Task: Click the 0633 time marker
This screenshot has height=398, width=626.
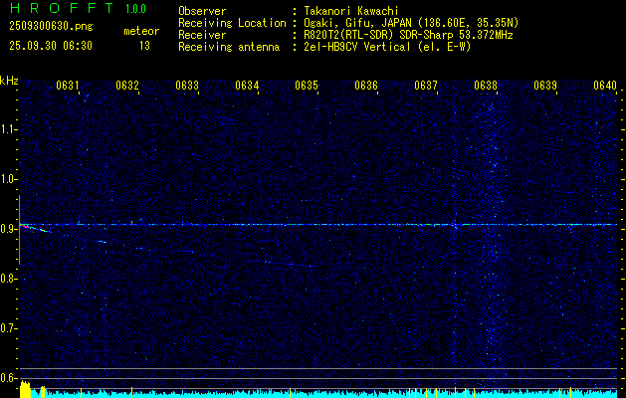Action: (187, 86)
